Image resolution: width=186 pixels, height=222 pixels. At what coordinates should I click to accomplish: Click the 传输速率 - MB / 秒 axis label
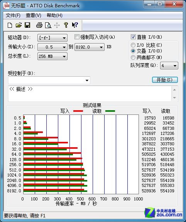(x=76, y=203)
